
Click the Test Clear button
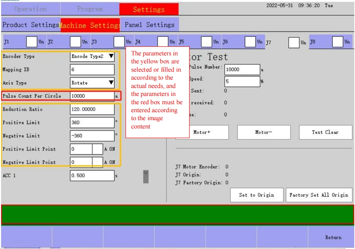pos(325,132)
